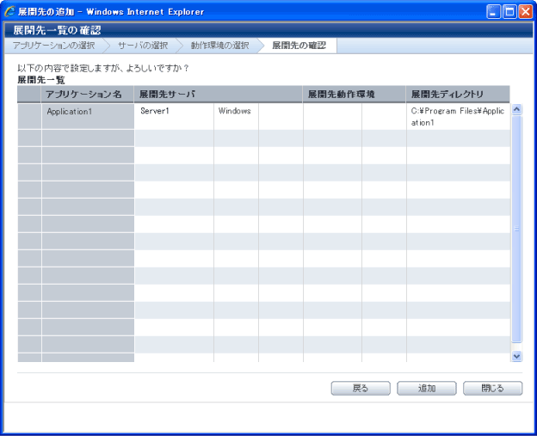Viewport: 537px width, 436px height.
Task: Click the 展開先動作環境 column header
Action: pyautogui.click(x=354, y=94)
